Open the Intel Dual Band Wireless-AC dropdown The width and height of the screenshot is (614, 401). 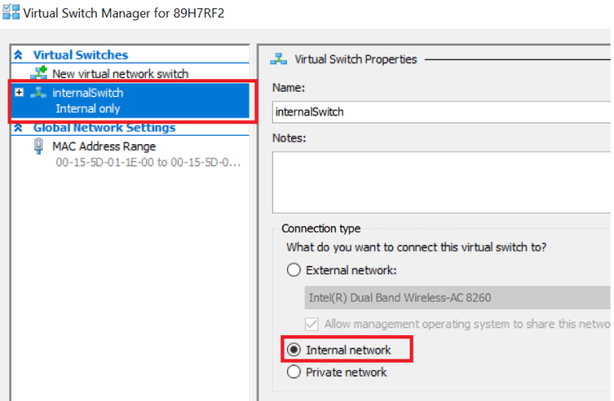point(457,298)
